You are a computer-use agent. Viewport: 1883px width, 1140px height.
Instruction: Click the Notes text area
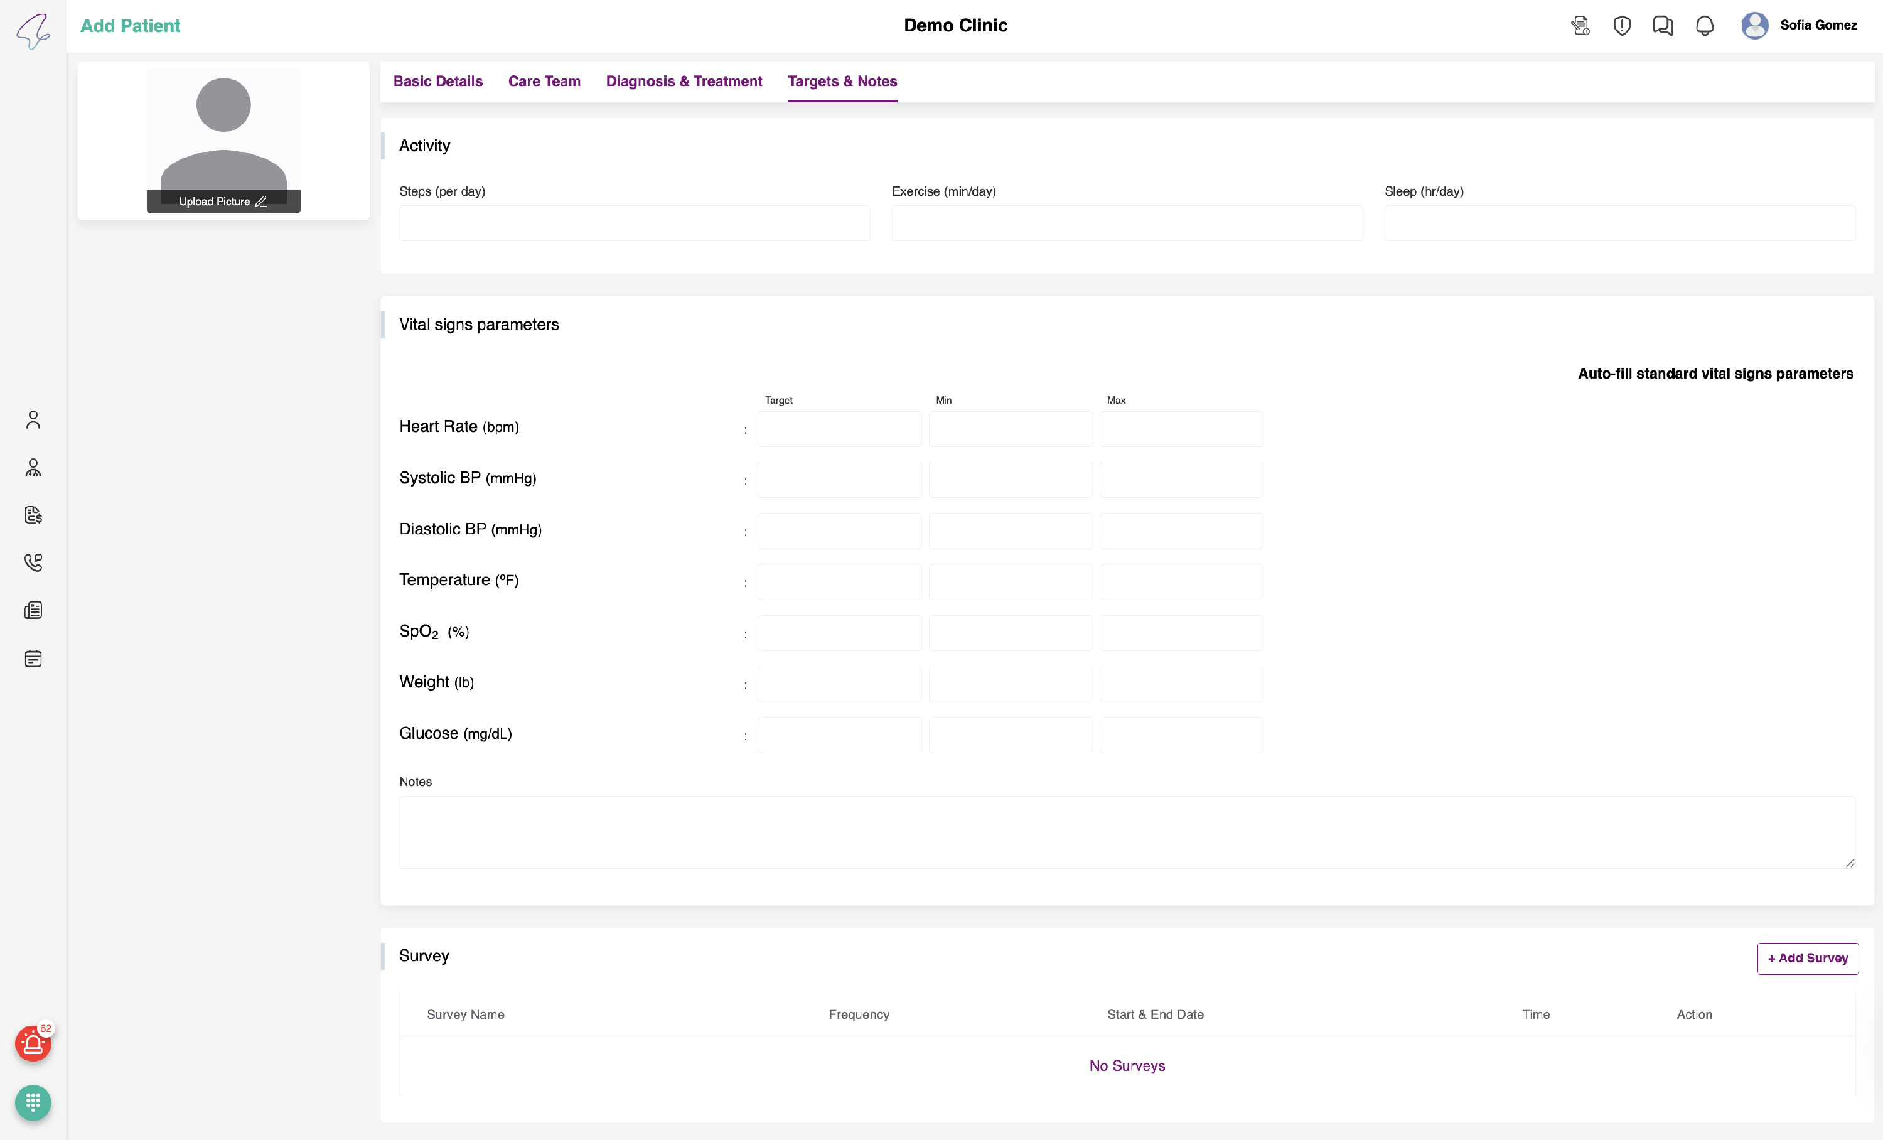[1127, 832]
